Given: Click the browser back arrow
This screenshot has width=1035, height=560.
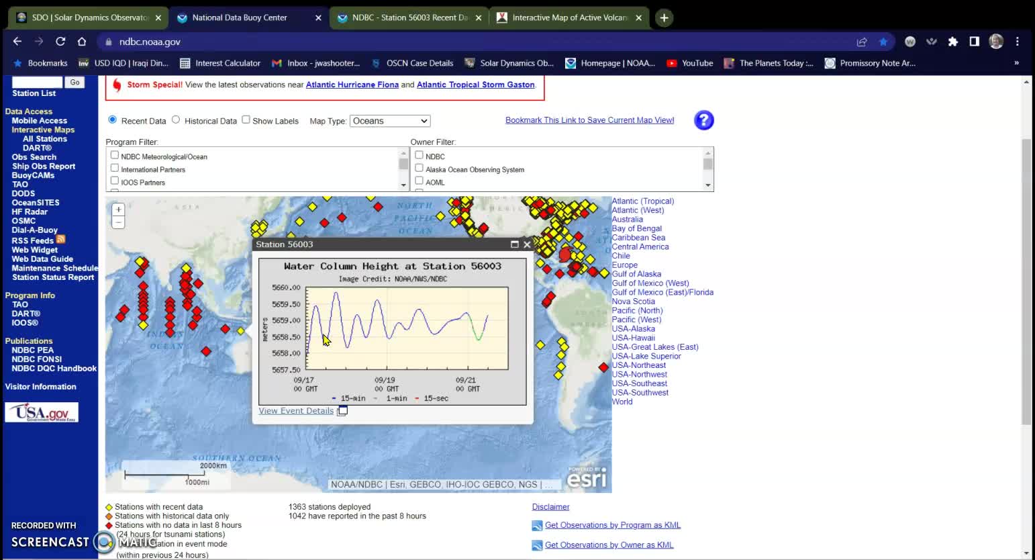Looking at the screenshot, I should click(17, 42).
